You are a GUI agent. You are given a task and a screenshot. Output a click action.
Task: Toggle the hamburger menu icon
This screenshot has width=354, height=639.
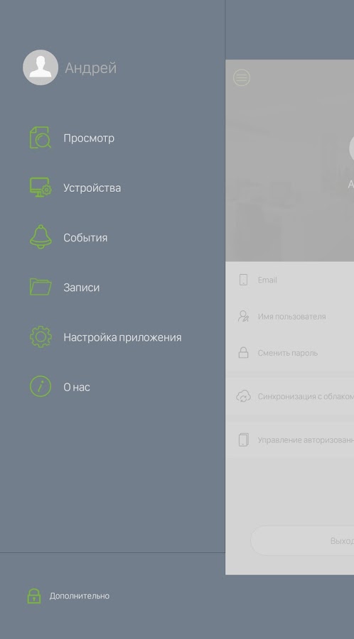point(242,77)
